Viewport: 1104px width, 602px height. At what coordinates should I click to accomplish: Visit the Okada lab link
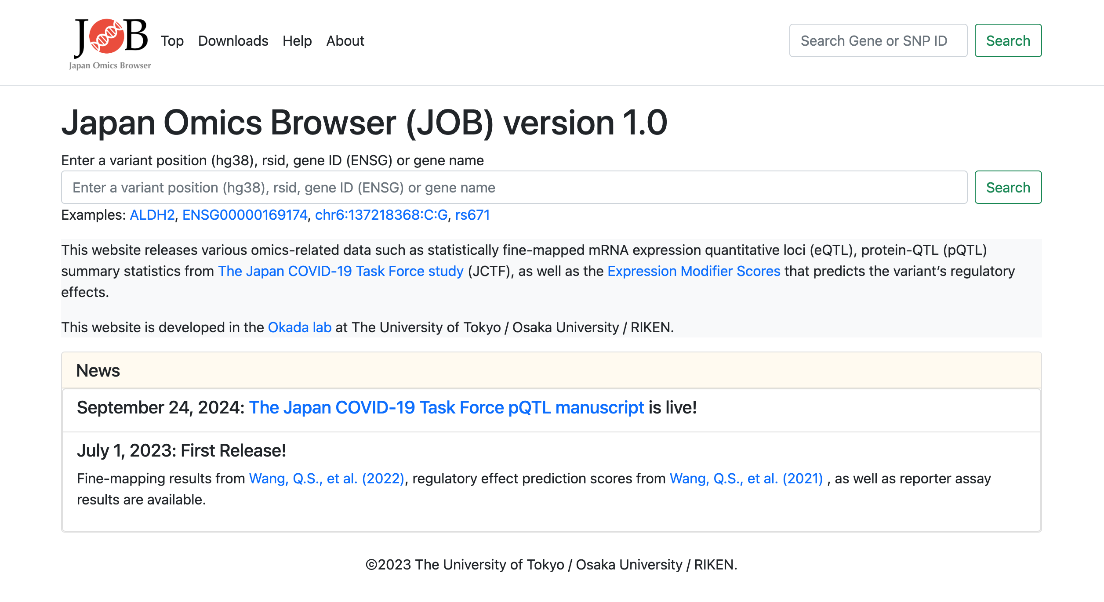pyautogui.click(x=299, y=327)
